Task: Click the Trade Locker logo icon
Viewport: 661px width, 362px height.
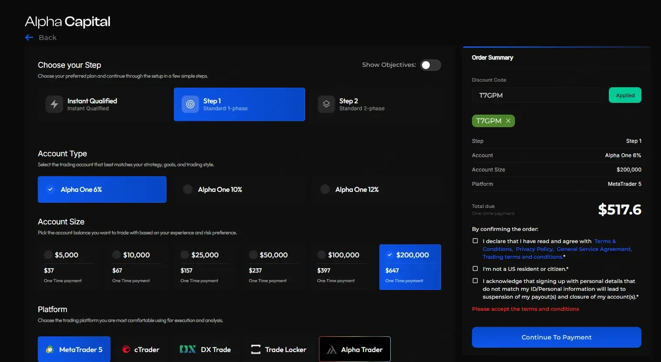Action: (256, 349)
